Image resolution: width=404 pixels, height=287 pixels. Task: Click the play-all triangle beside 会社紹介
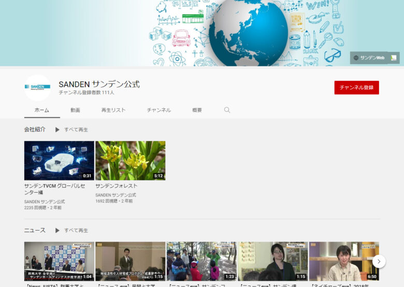tap(57, 130)
